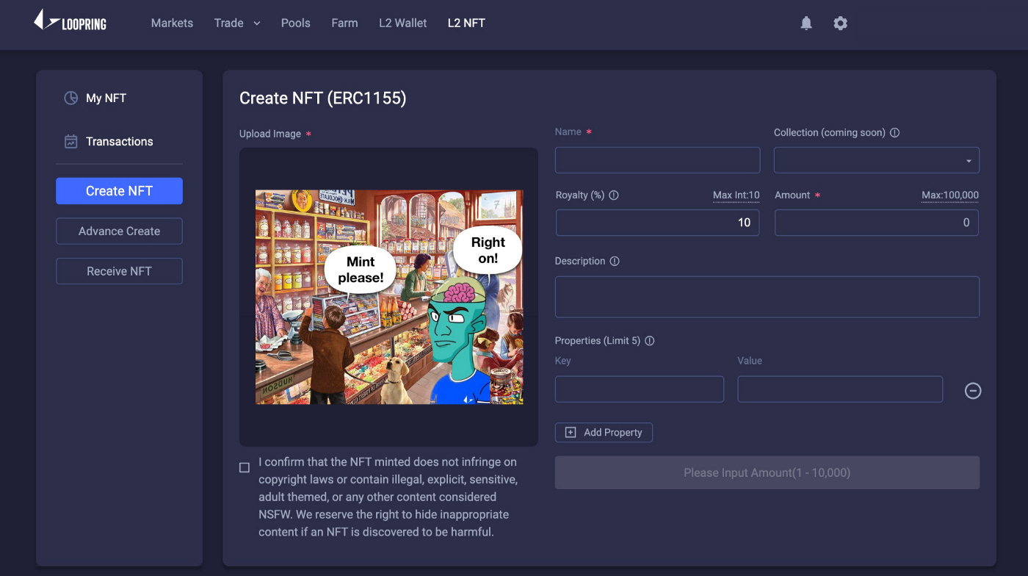Expand the Trade menu chevron

pos(257,24)
